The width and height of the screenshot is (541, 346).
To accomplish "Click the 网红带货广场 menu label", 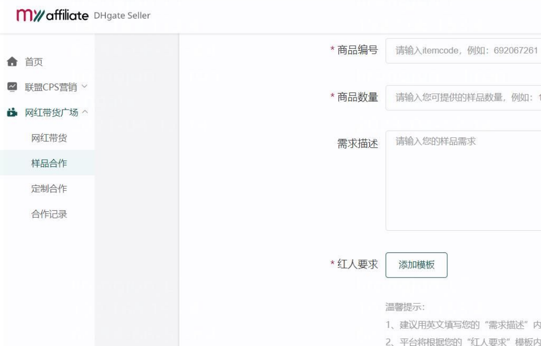I will click(x=51, y=112).
